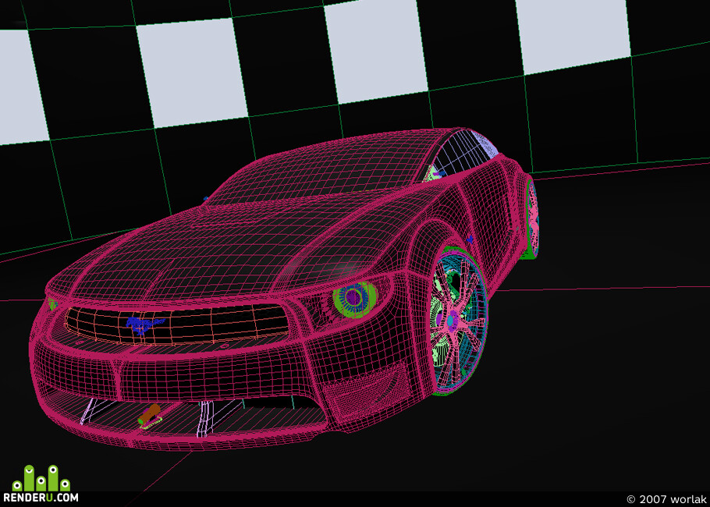This screenshot has width=710, height=507.
Task: Select the green circular headlight
Action: (354, 298)
